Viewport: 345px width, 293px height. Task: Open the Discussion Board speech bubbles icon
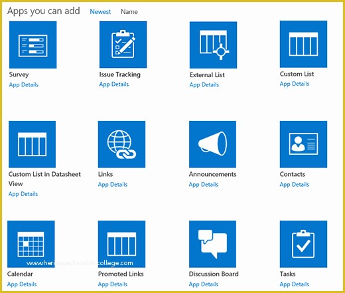212,244
